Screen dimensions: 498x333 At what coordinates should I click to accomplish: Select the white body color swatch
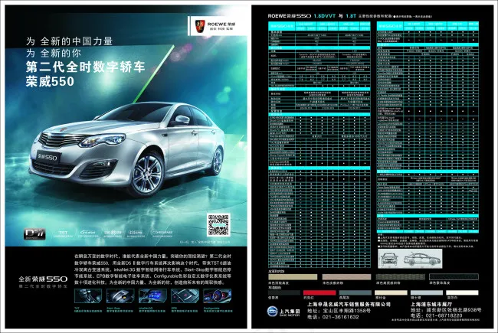[462, 292]
